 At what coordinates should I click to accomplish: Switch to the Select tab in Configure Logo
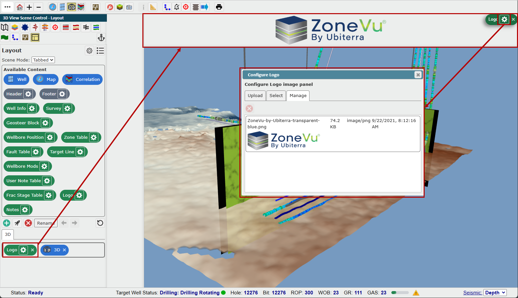point(276,95)
